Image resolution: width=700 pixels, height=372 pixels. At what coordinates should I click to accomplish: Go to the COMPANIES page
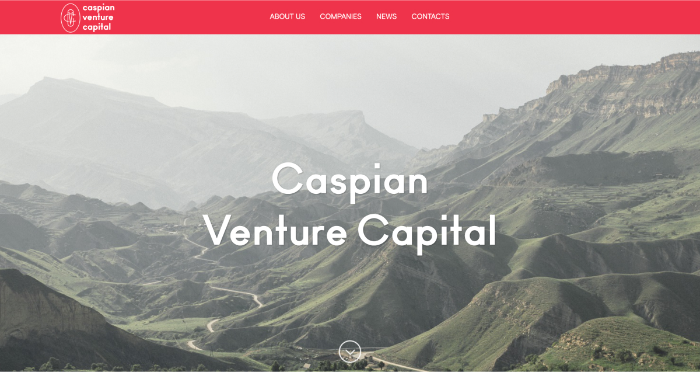pos(341,16)
